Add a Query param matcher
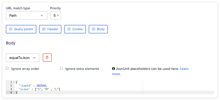The image size is (220, 100). pyautogui.click(x=21, y=29)
